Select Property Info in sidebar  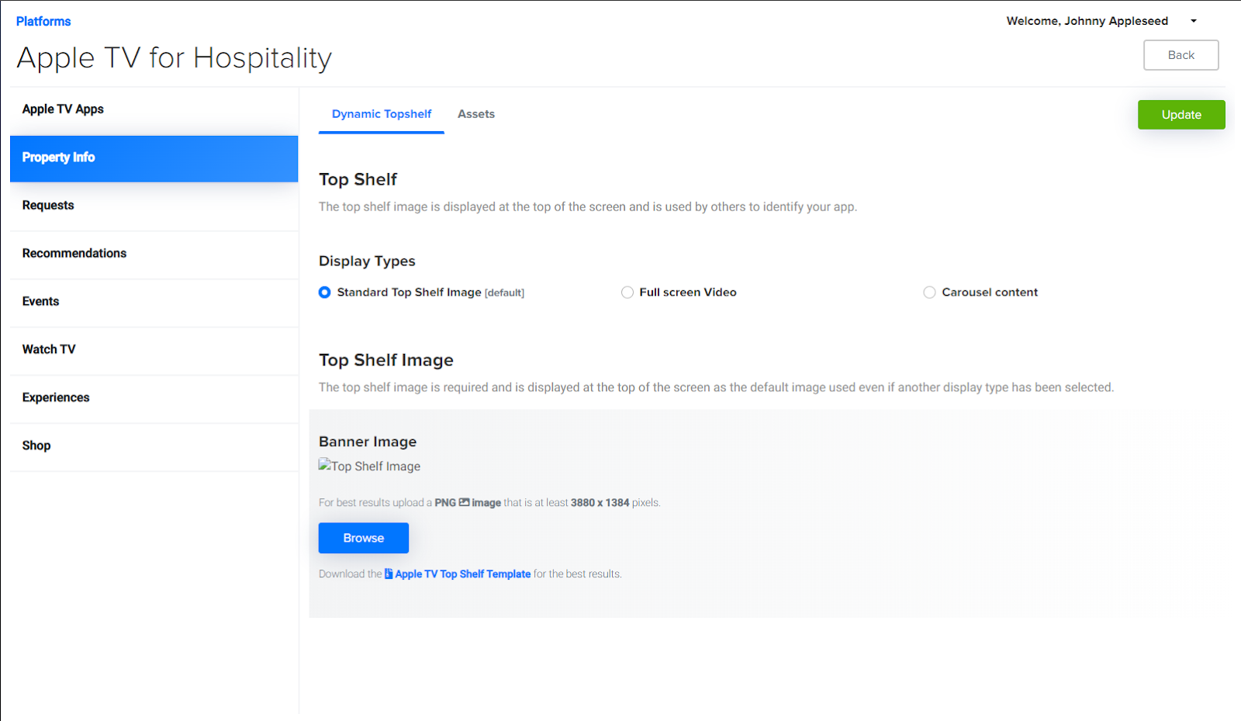pos(154,158)
